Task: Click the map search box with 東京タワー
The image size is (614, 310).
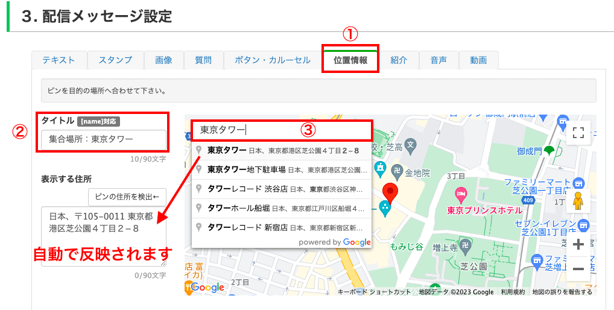Action: pos(282,130)
